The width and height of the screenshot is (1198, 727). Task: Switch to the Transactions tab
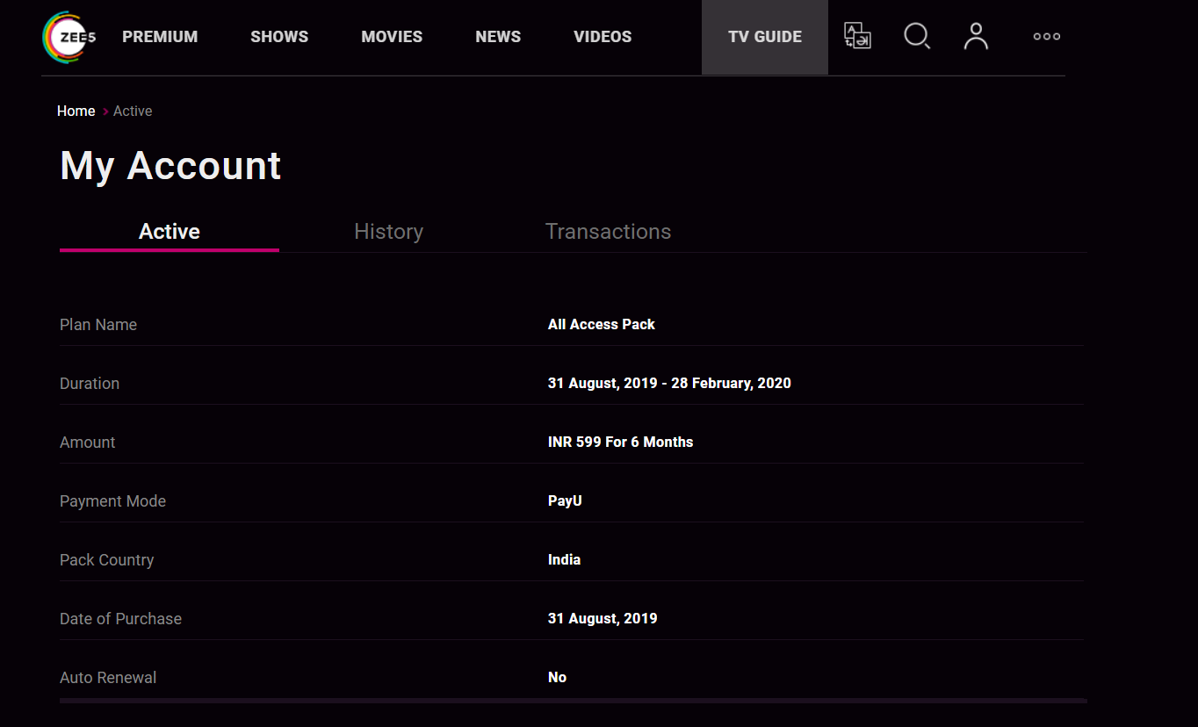pos(608,232)
